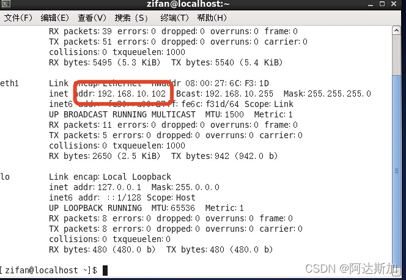The height and width of the screenshot is (280, 406).
Task: Click the scrollbar up arrow
Action: [396, 31]
